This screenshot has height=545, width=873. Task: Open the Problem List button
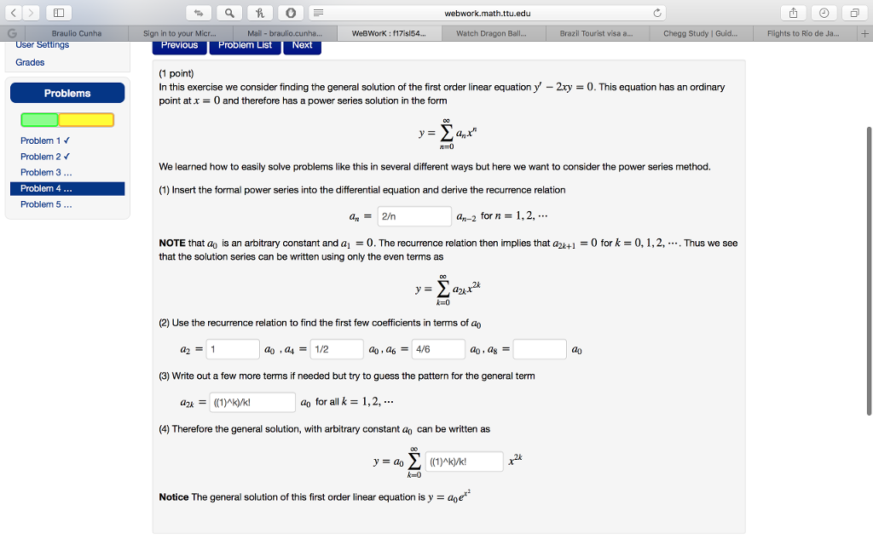click(245, 47)
